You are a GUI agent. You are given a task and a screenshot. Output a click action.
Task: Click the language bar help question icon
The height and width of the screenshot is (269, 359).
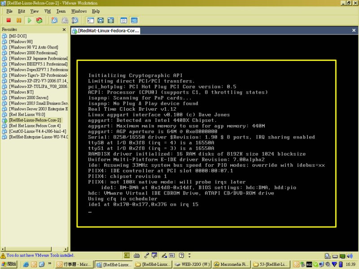click(x=181, y=255)
